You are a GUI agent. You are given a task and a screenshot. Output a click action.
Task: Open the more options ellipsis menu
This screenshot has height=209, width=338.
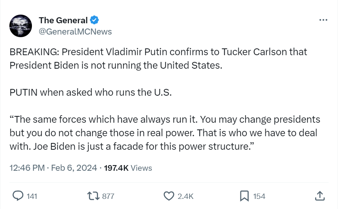click(323, 20)
